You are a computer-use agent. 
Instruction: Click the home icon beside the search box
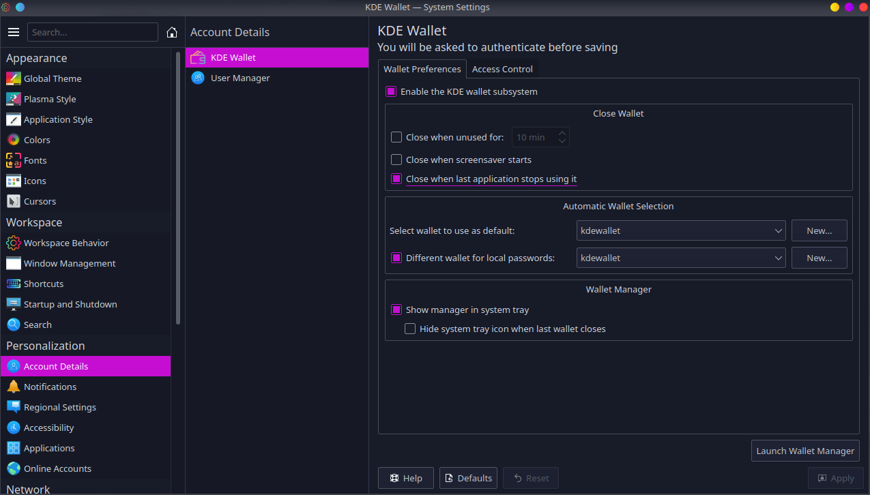[x=172, y=32]
